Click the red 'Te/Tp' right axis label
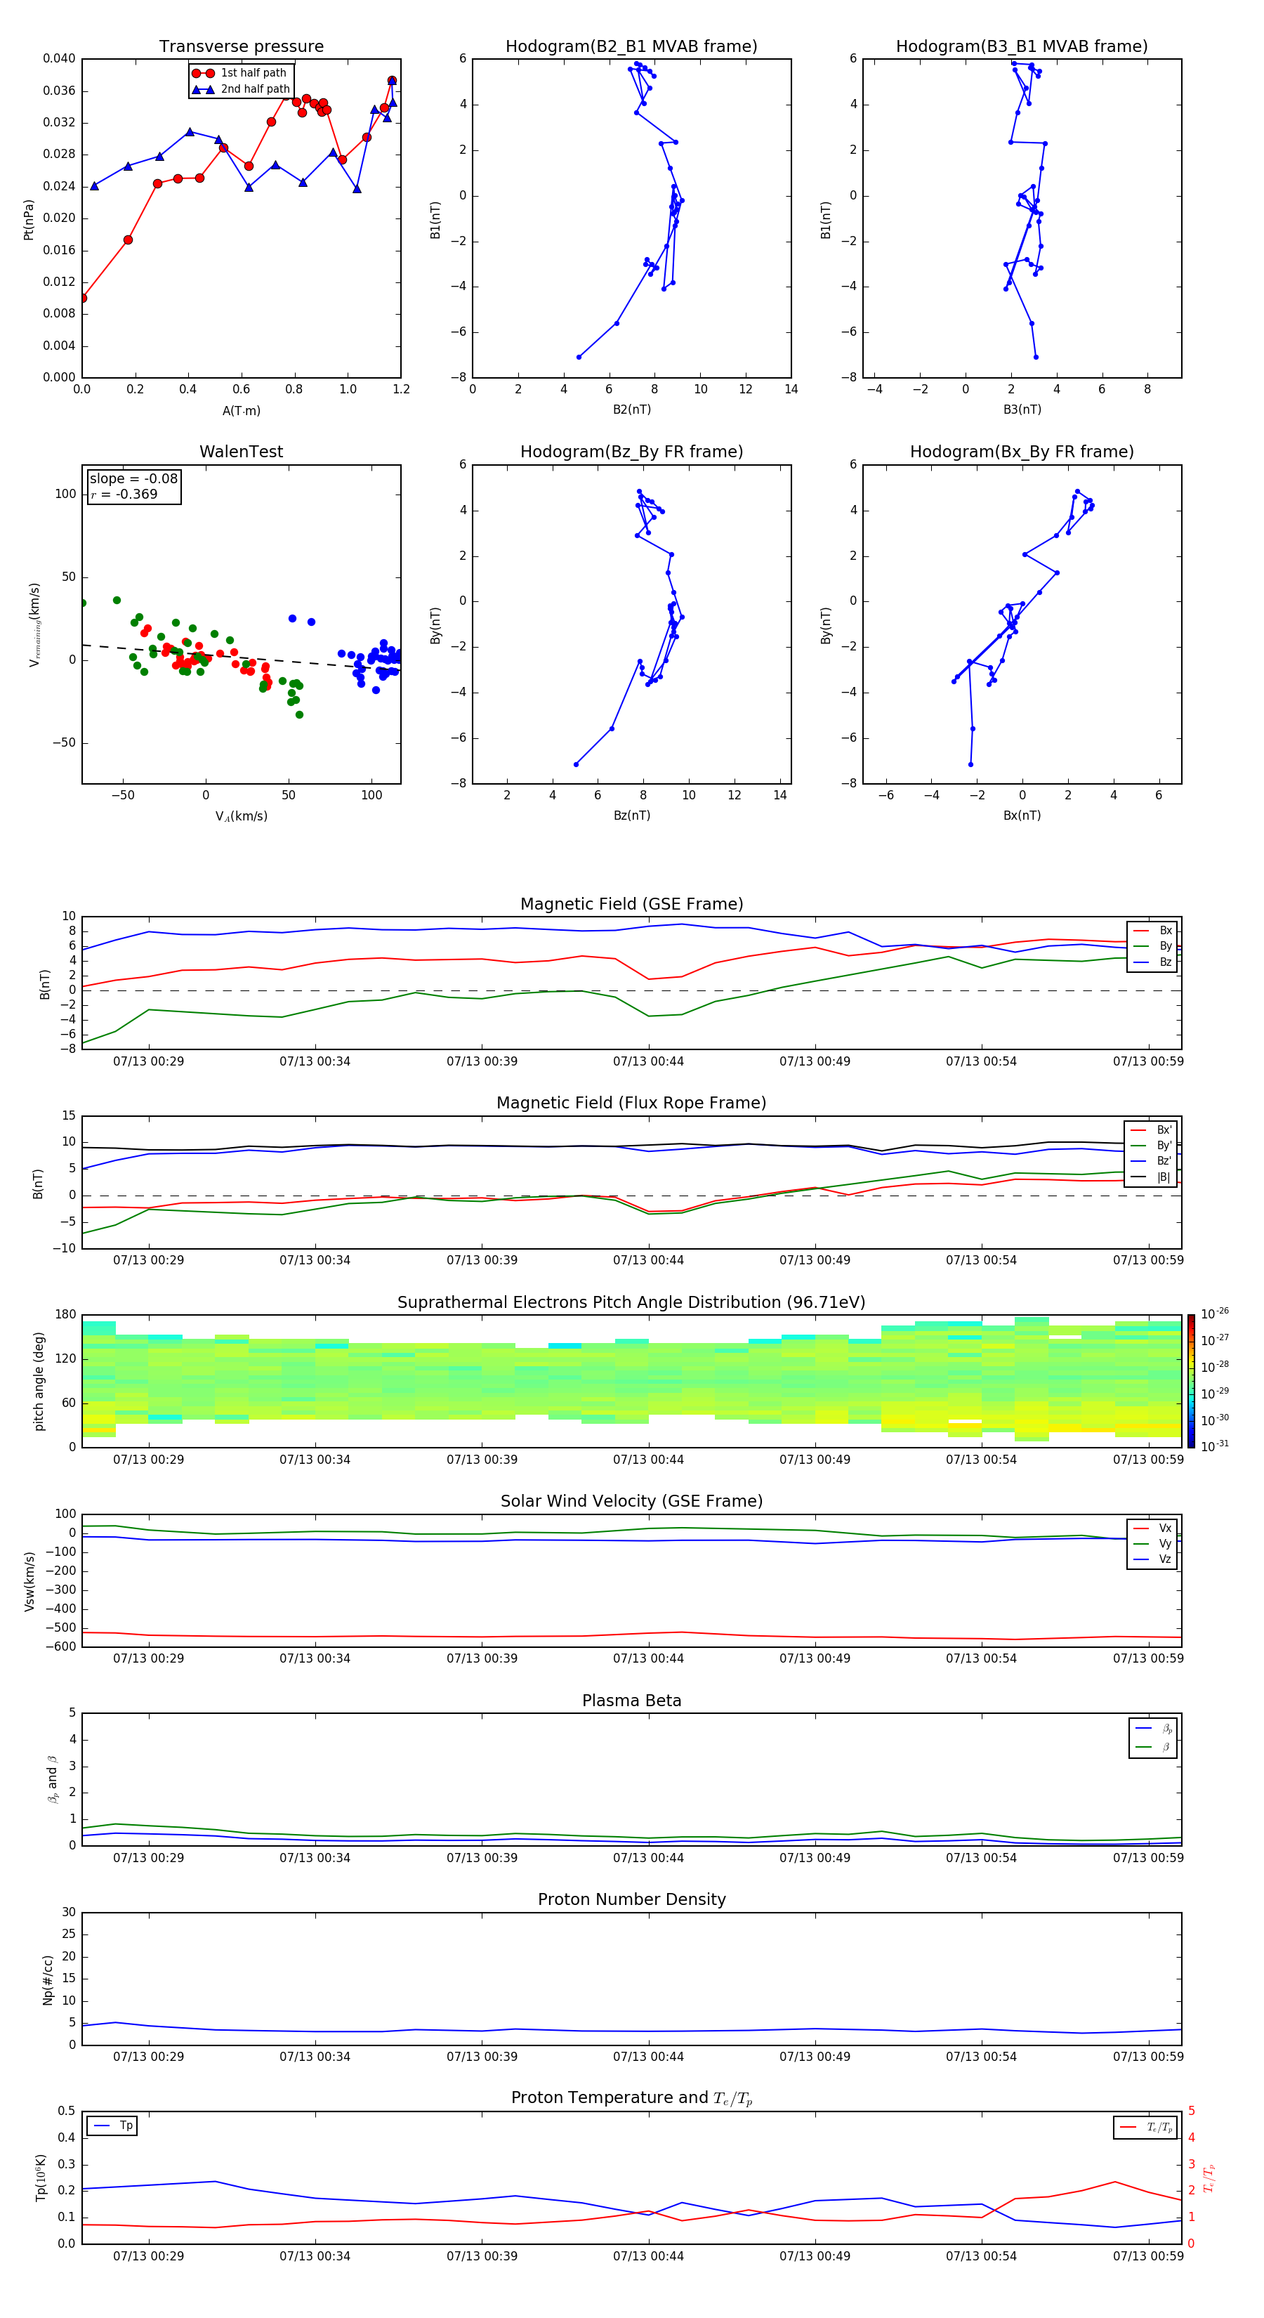Viewport: 1264px width, 2318px height. 1209,2178
